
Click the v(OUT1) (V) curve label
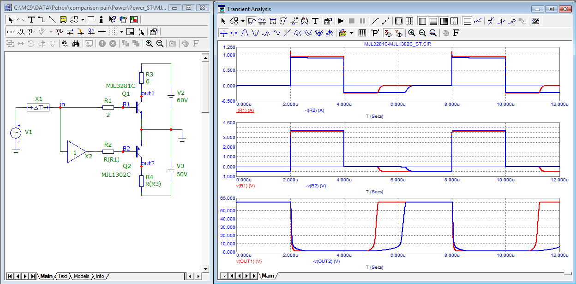pos(249,261)
